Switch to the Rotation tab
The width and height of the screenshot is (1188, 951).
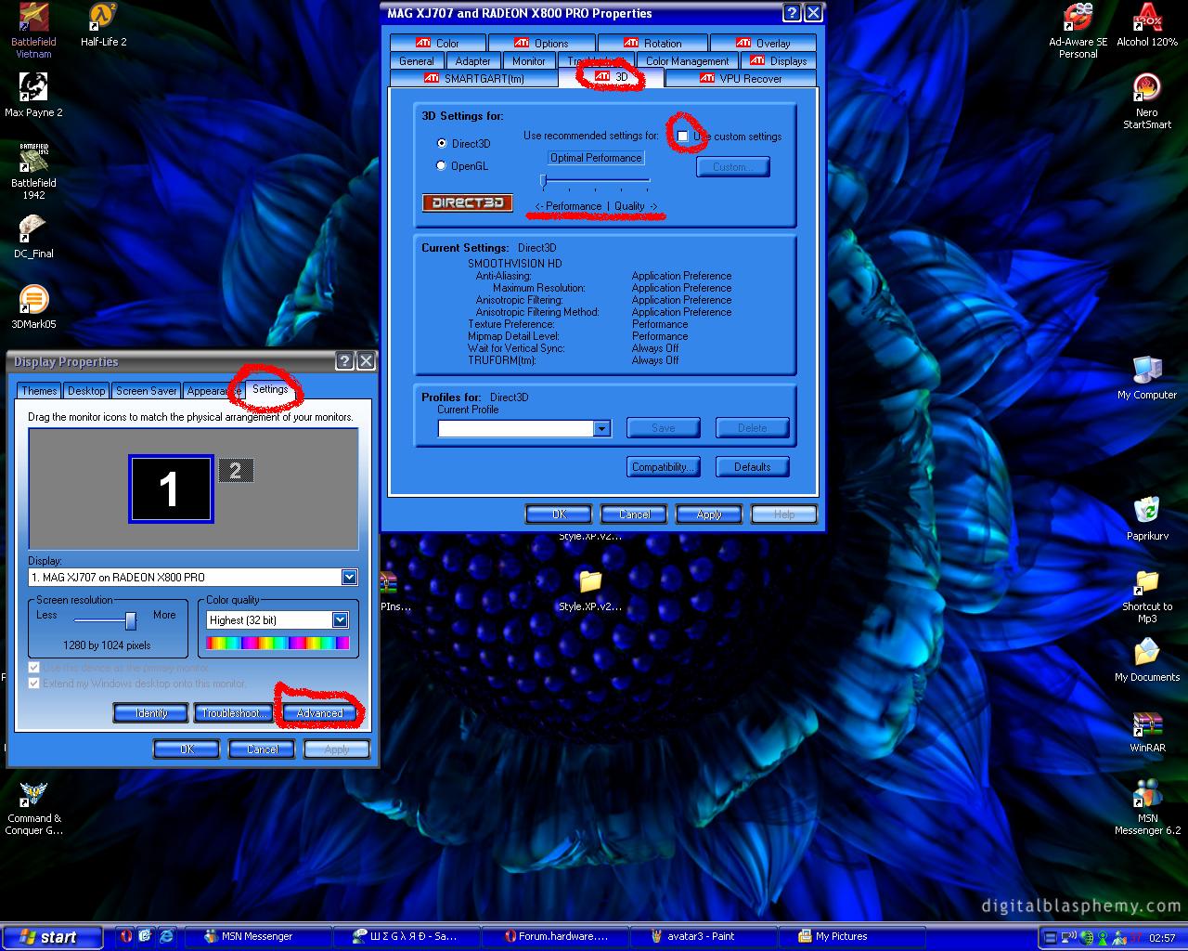[653, 43]
